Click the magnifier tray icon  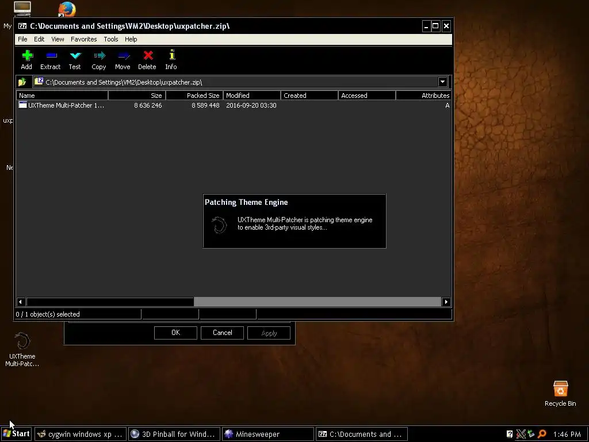point(542,434)
